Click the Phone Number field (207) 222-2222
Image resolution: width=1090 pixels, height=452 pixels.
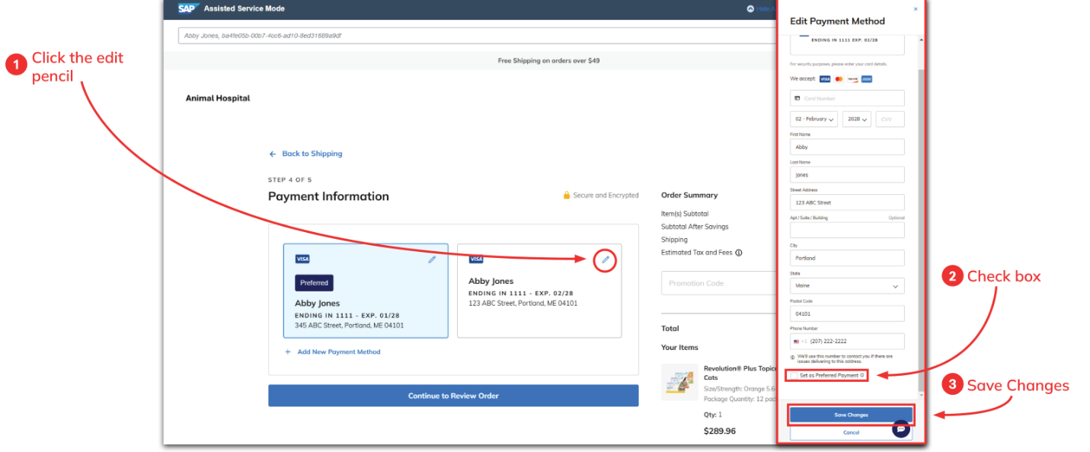point(847,342)
